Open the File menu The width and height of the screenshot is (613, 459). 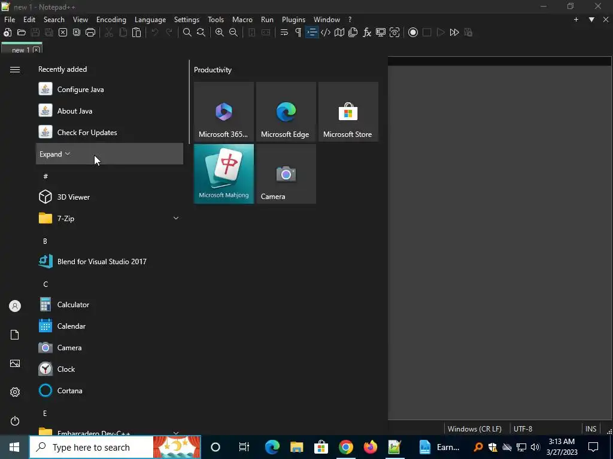pos(10,20)
